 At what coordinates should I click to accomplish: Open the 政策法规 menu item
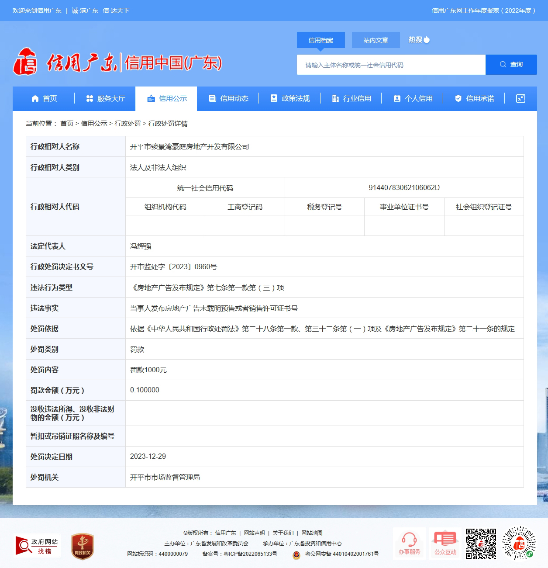click(290, 99)
